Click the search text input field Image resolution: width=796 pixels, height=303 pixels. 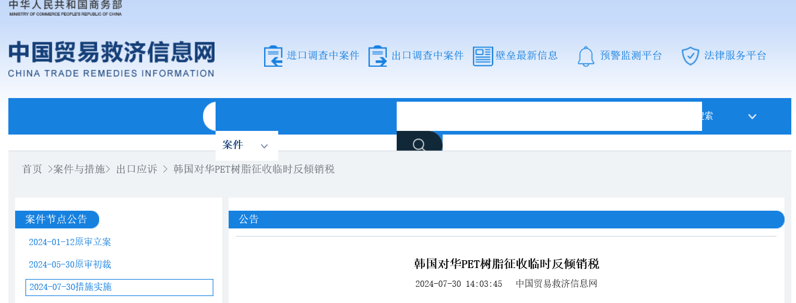[x=549, y=116]
